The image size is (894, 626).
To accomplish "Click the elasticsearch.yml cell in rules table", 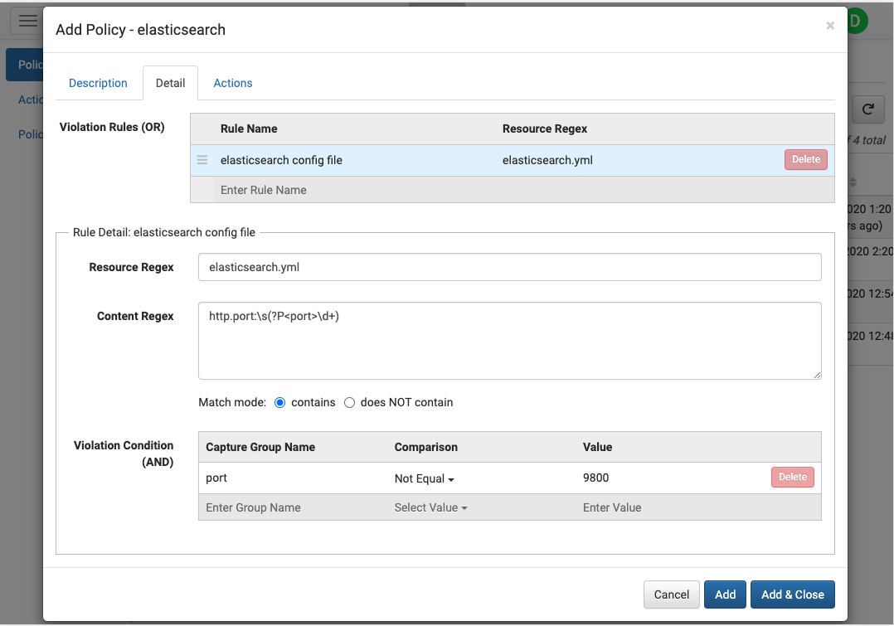I will (547, 160).
